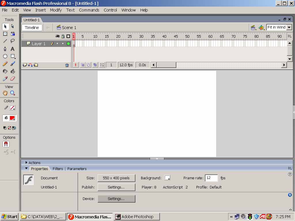Toggle Layer 1 lock dot

(x=63, y=44)
